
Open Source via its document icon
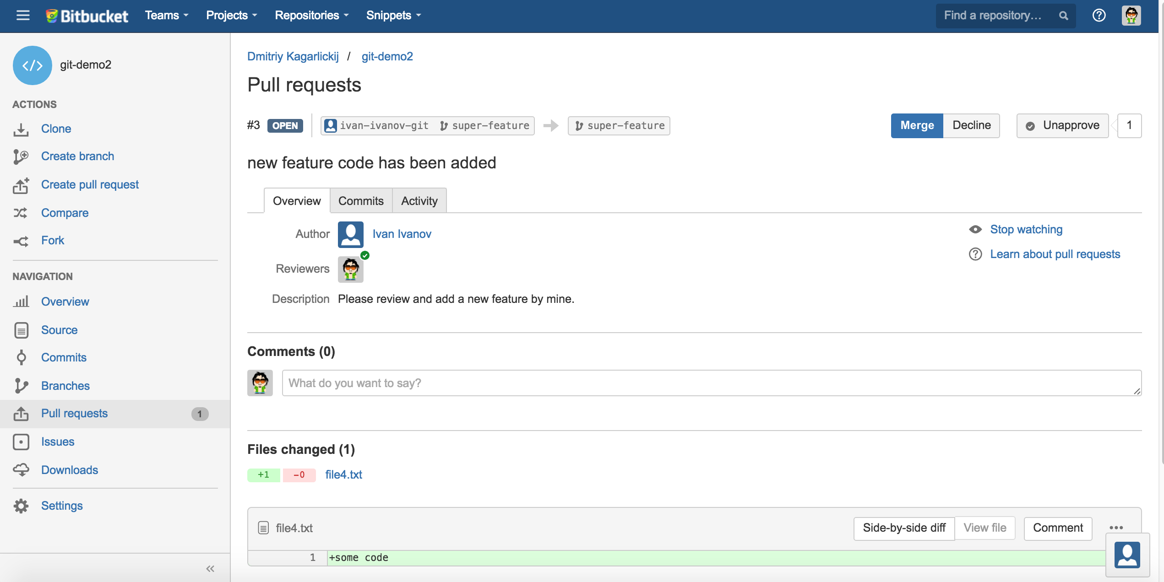(21, 330)
